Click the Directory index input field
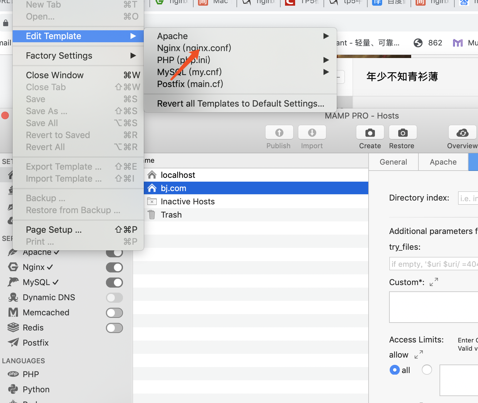 468,198
